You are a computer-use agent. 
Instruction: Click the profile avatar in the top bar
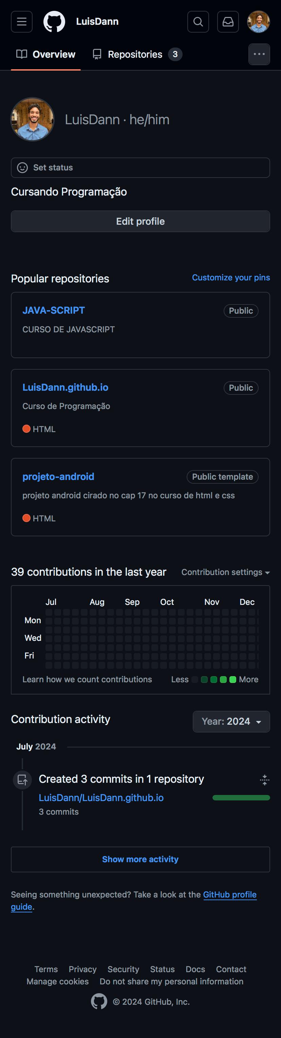pos(259,22)
